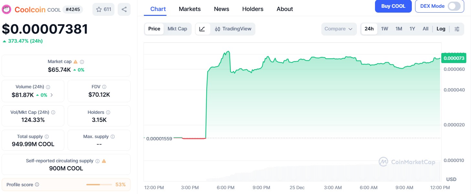This screenshot has width=471, height=194.
Task: Toggle logarithmic scale with Log
Action: 441,29
